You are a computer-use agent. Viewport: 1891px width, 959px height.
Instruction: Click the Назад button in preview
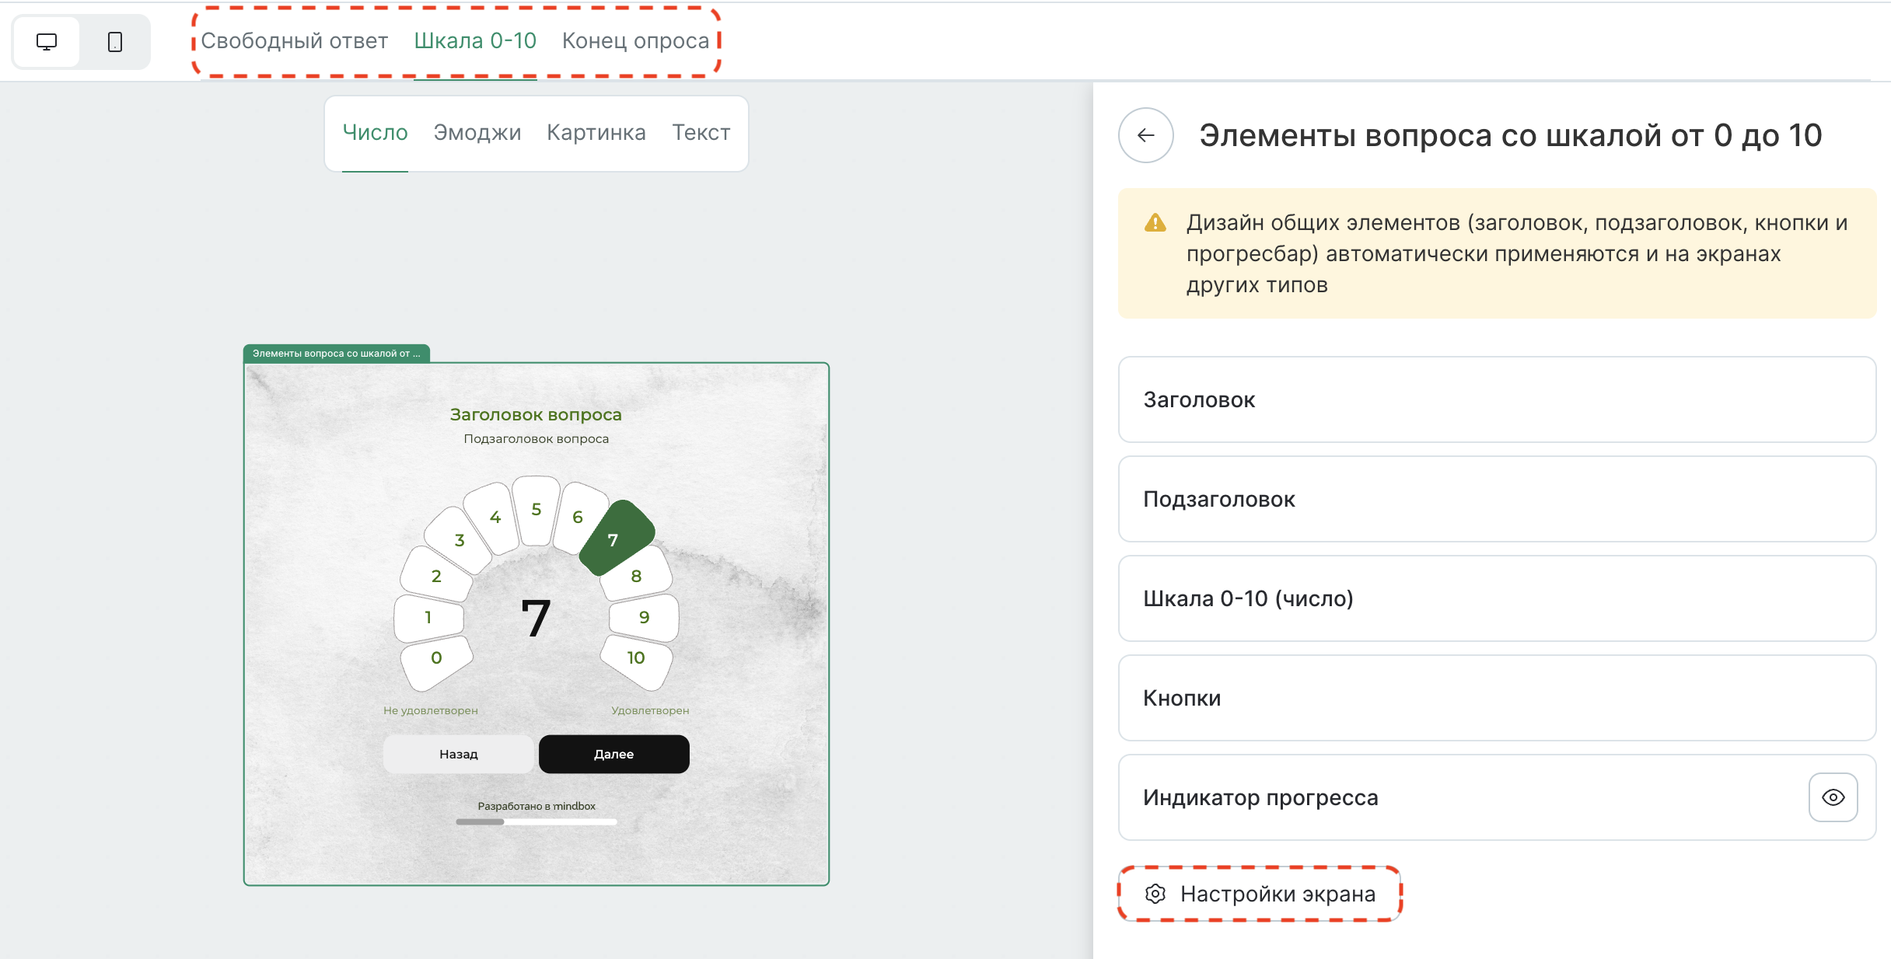coord(458,754)
